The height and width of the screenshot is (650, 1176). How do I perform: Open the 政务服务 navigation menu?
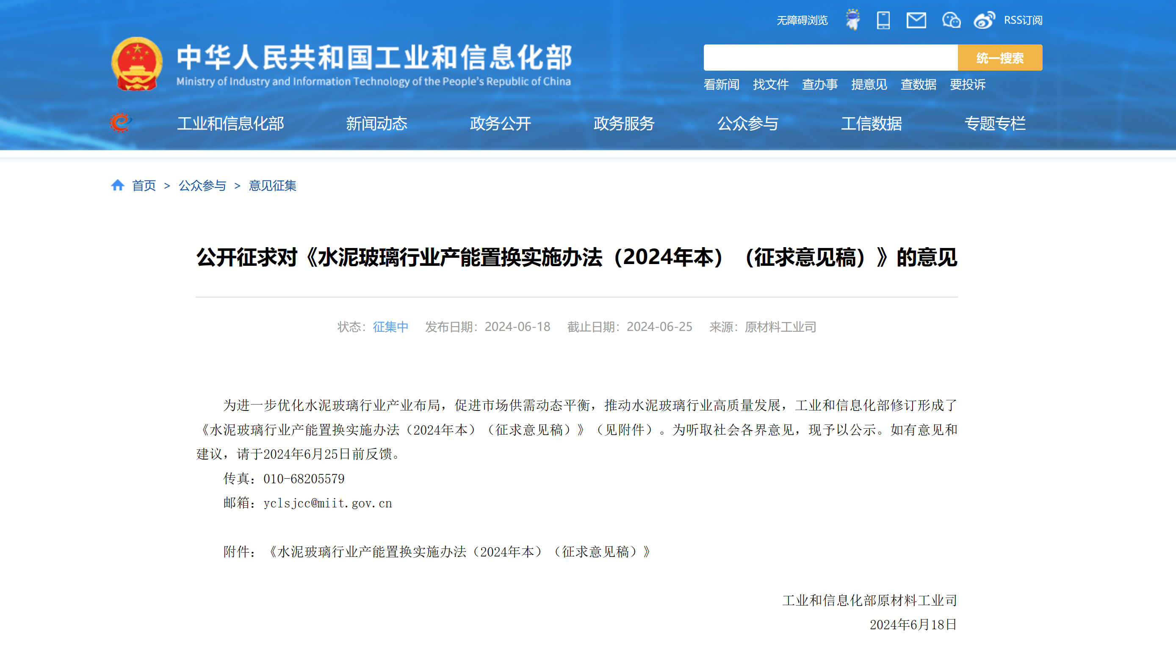pyautogui.click(x=624, y=123)
